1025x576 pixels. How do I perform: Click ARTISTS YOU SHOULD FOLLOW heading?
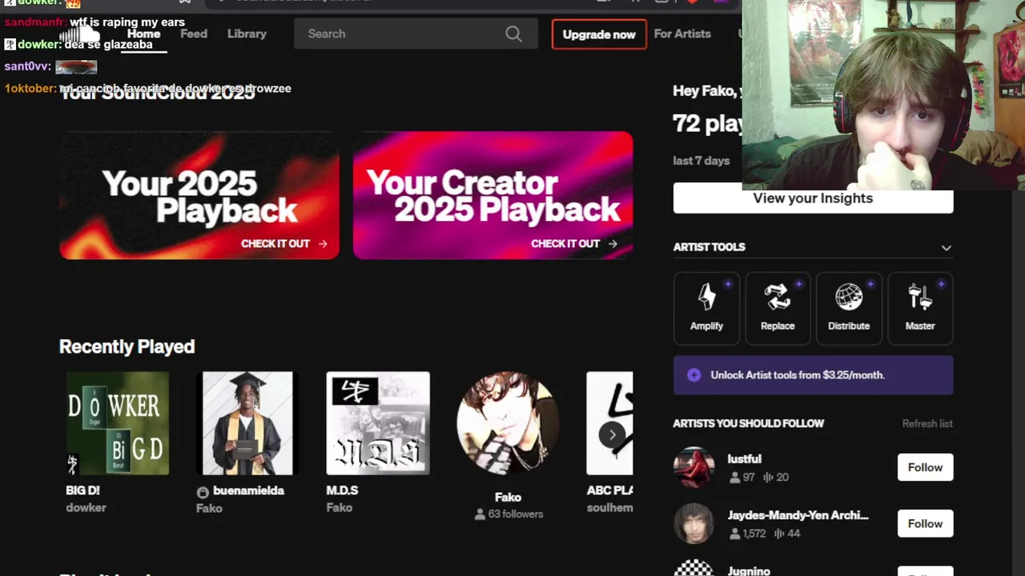coord(748,423)
